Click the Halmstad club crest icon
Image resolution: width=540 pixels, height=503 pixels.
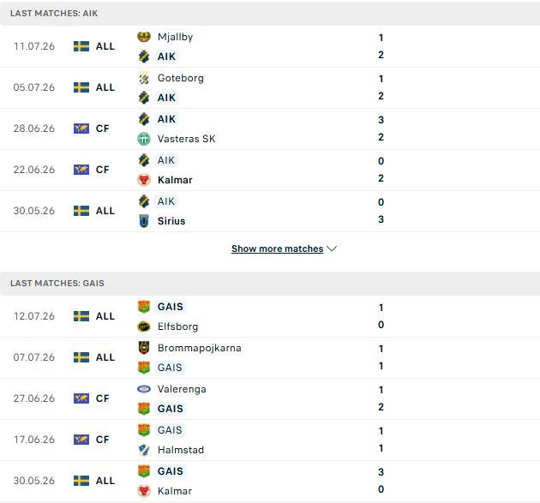pos(144,450)
